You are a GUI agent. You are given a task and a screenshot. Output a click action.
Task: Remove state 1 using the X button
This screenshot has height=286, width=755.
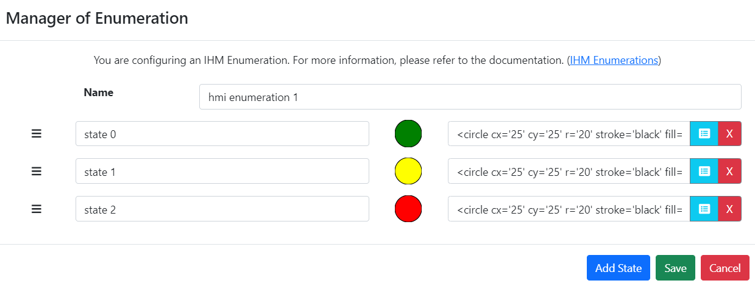(729, 171)
